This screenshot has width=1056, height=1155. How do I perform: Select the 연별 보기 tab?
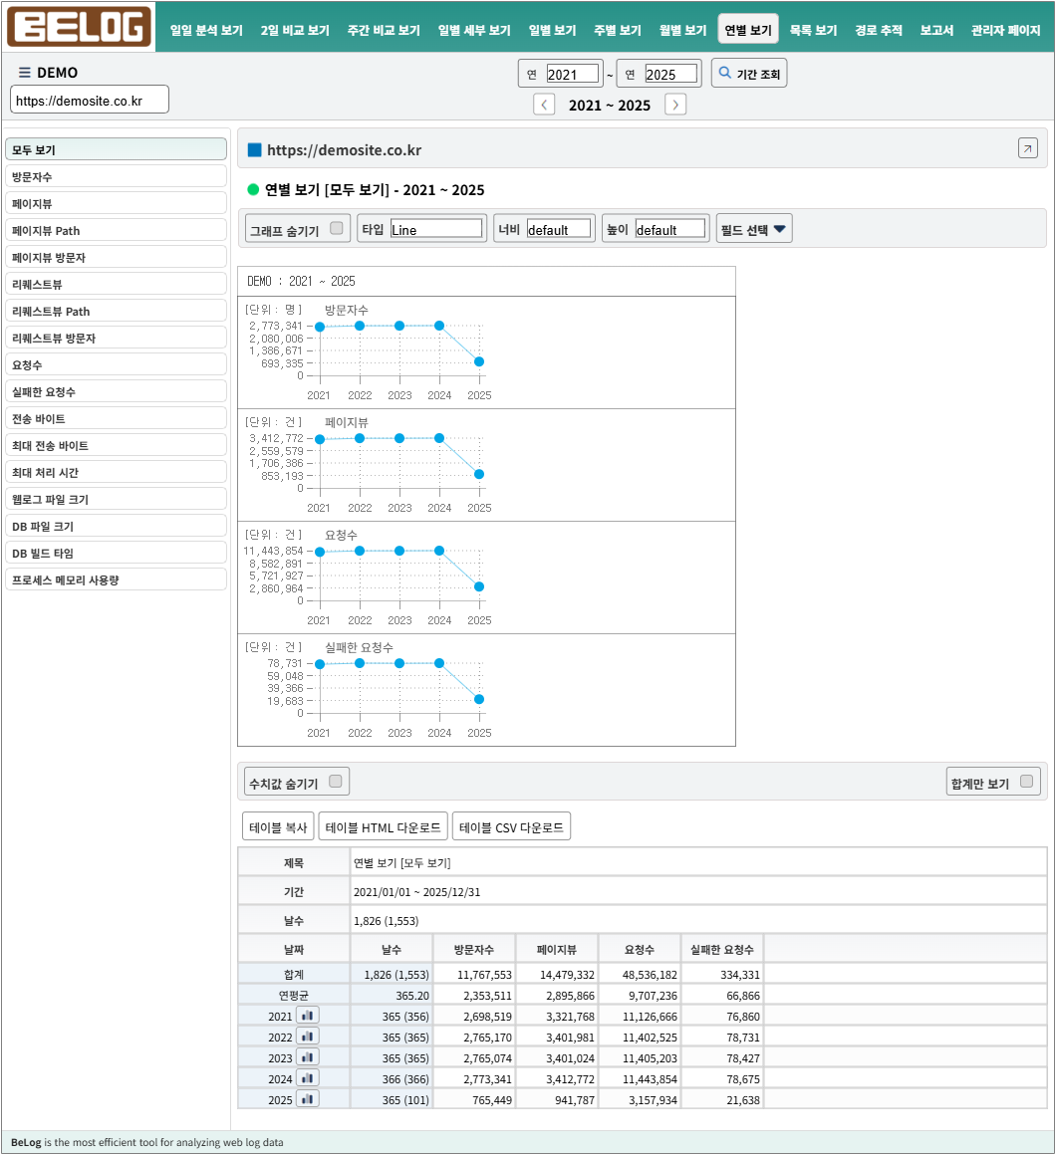pos(748,30)
